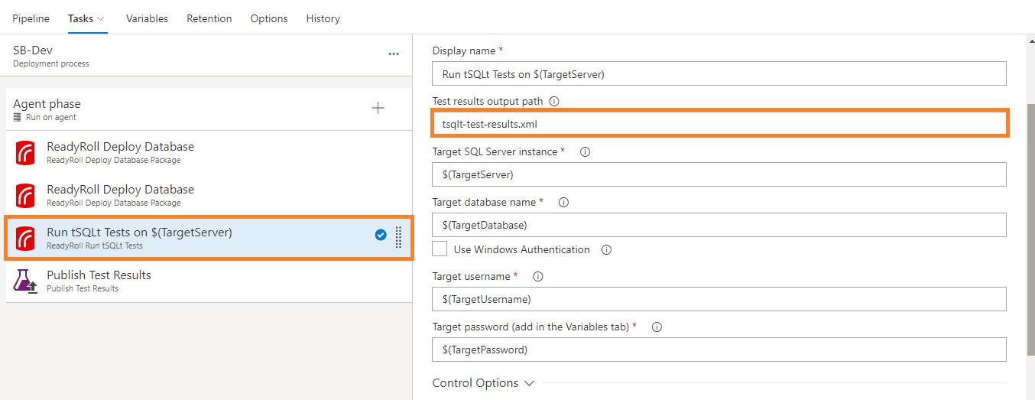Click info icon beside Target username
This screenshot has width=1035, height=400.
pos(538,276)
